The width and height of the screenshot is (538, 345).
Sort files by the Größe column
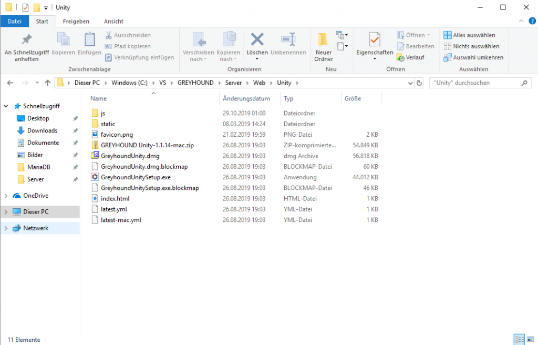(x=361, y=98)
